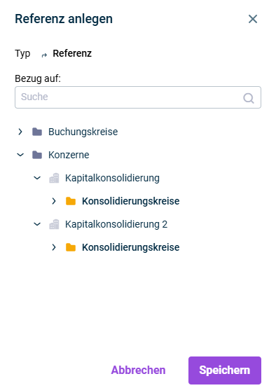Select the Konzerne entry
This screenshot has height=388, width=276.
(69, 155)
